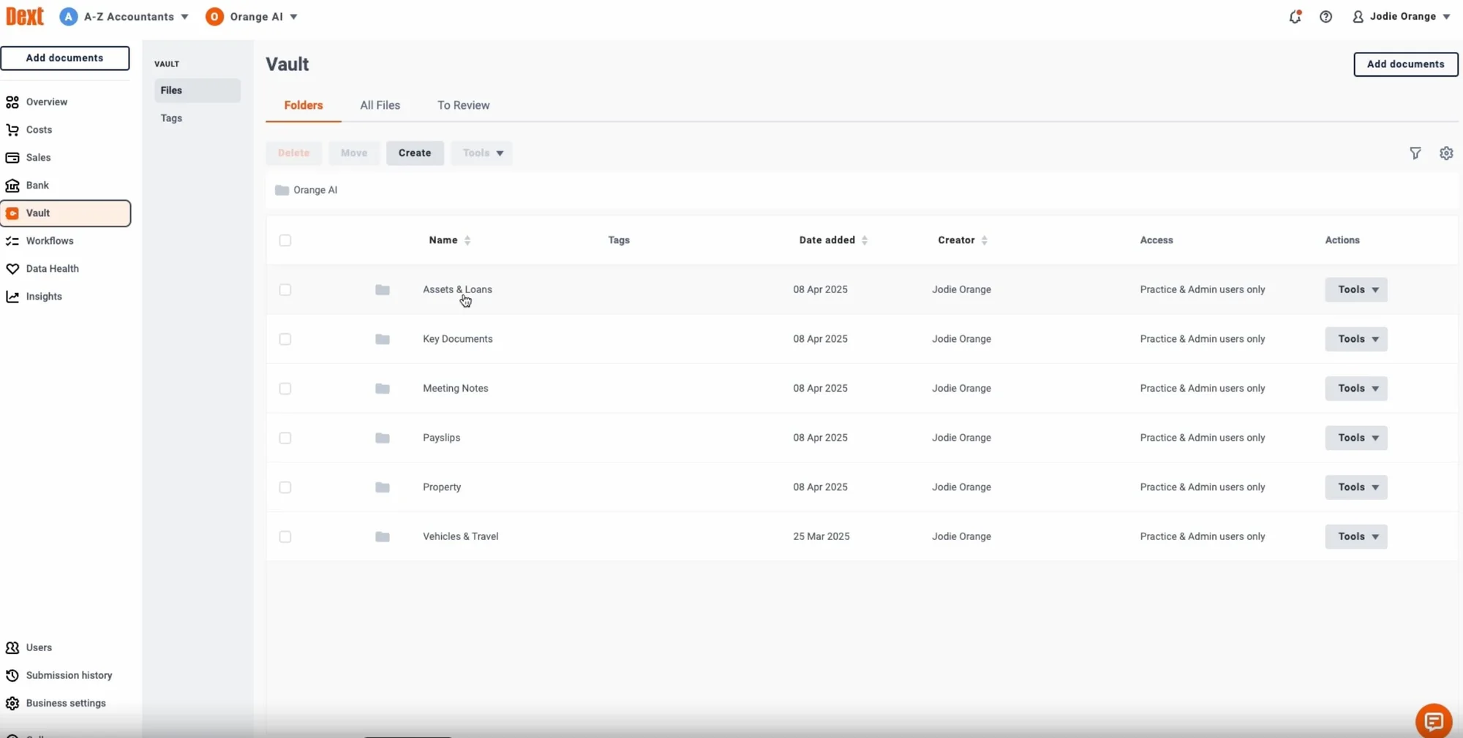1463x738 pixels.
Task: Open the notifications bell icon
Action: tap(1295, 17)
